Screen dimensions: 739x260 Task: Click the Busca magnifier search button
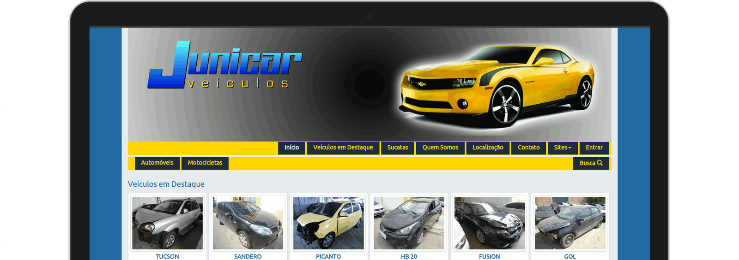pyautogui.click(x=591, y=163)
